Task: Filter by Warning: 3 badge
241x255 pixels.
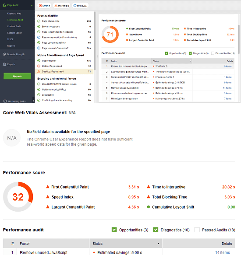Action: pos(62,6)
